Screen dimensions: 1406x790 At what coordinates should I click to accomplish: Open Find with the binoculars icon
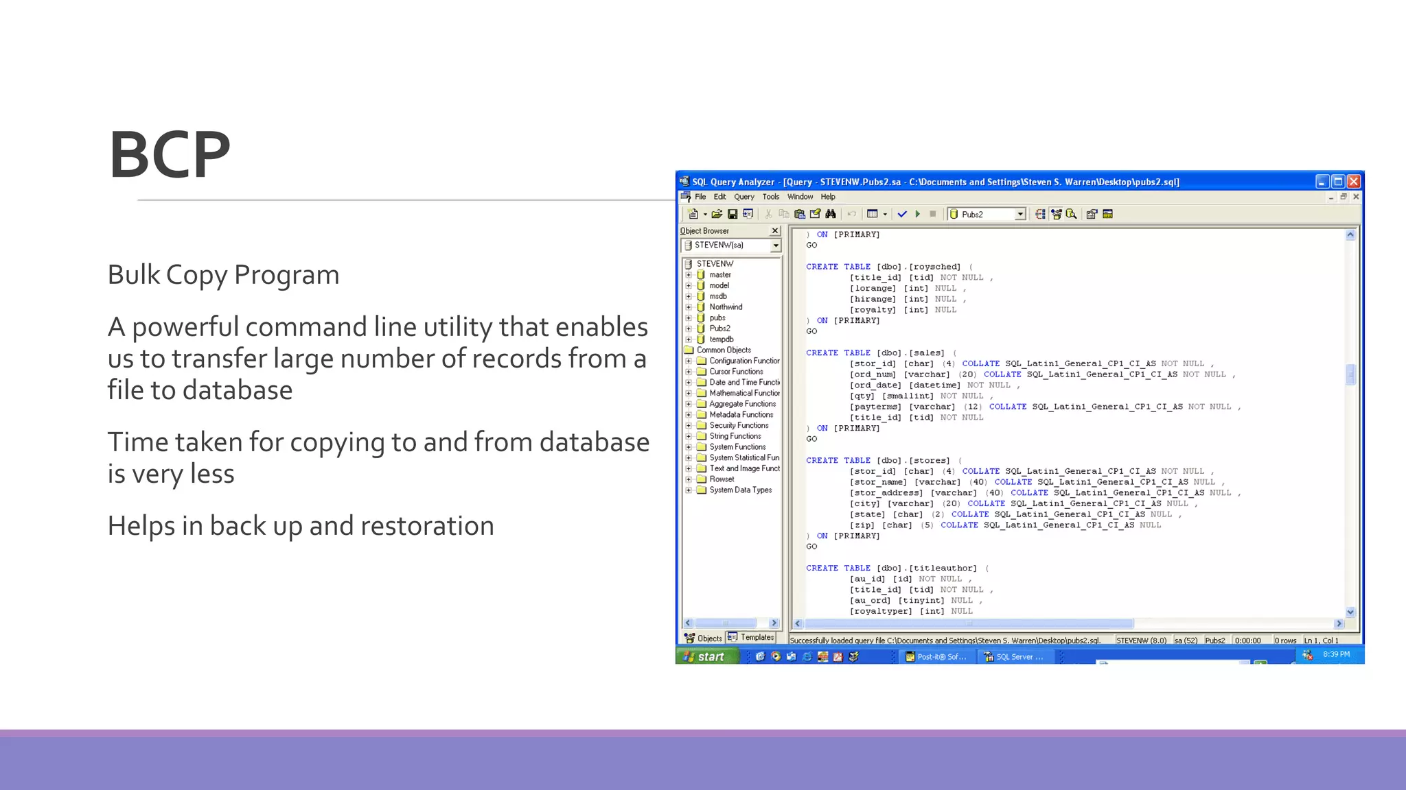click(831, 214)
